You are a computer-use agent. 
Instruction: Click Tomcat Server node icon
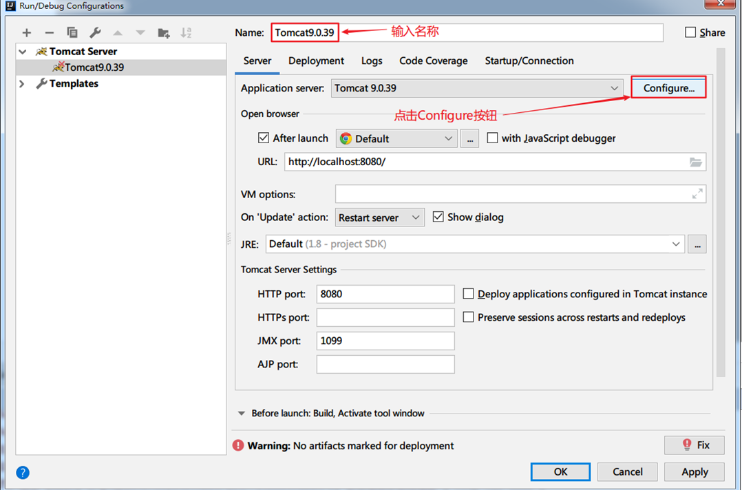click(x=41, y=52)
